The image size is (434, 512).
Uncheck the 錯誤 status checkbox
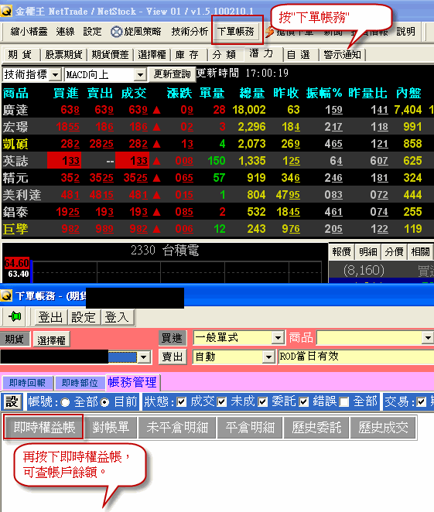304,402
